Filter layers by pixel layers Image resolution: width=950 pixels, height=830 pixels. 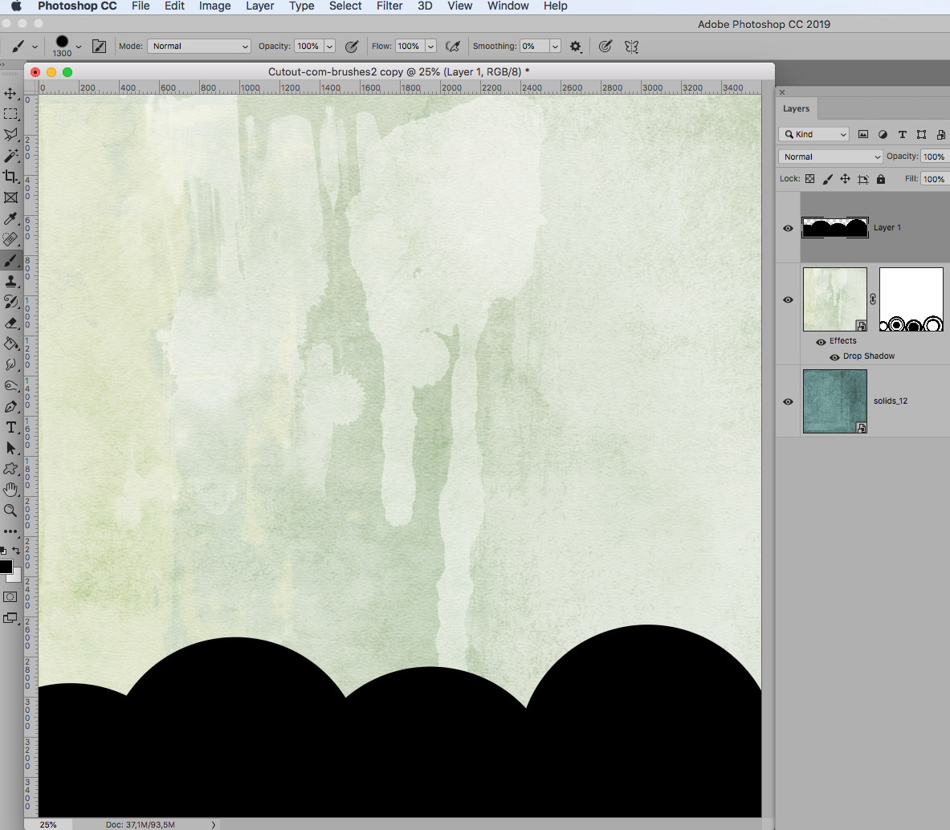point(863,134)
